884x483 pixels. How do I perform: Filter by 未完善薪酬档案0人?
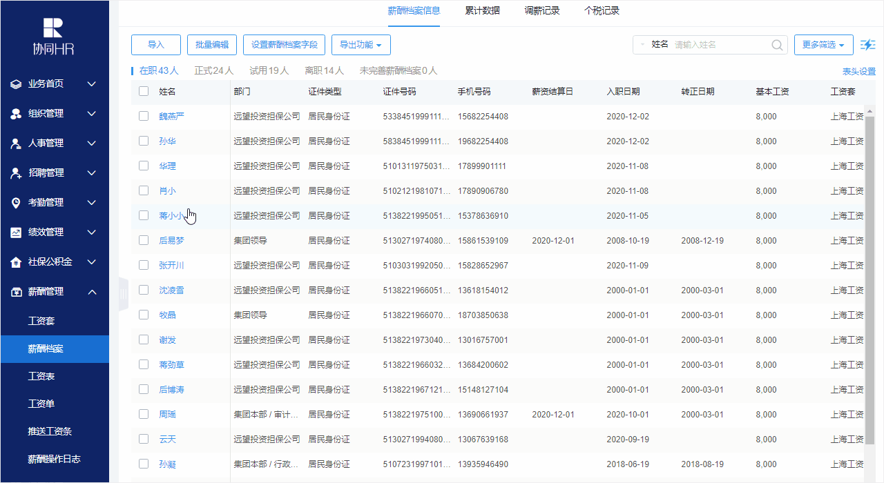pos(398,70)
